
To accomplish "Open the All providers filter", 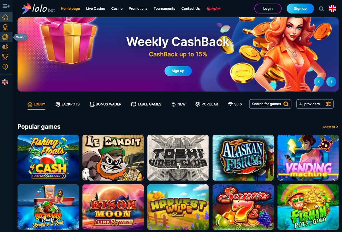I will click(x=315, y=104).
